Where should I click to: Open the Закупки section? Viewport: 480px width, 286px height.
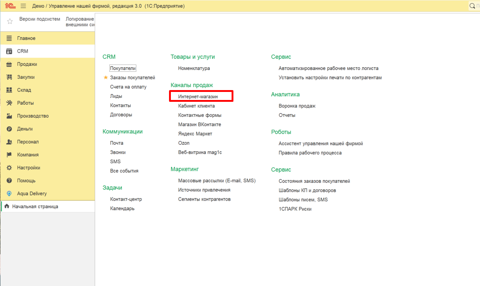tap(48, 77)
